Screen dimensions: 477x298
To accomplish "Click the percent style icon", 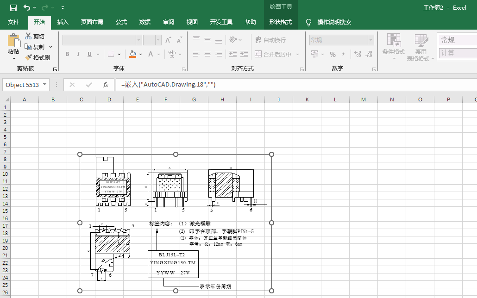I will click(x=333, y=55).
